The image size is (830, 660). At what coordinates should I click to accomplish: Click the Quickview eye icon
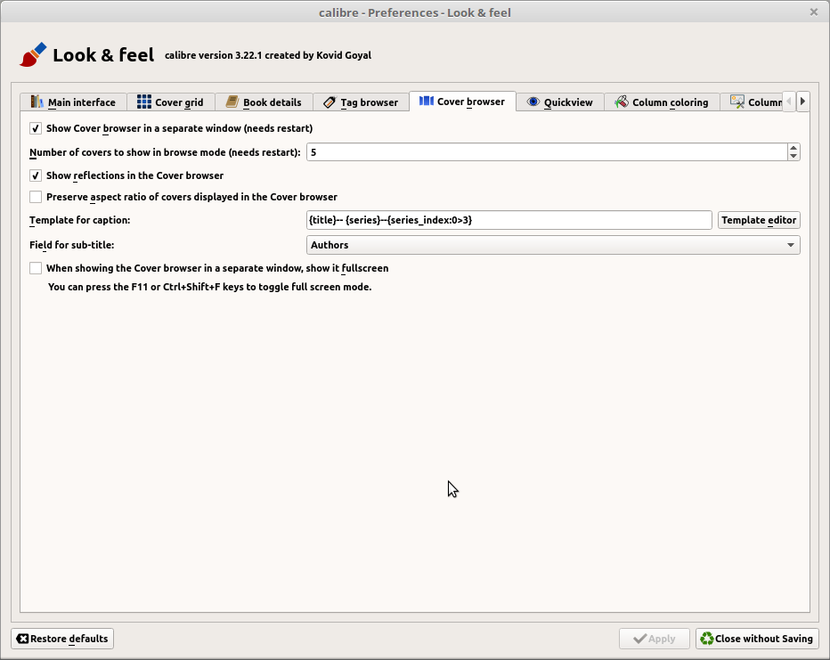click(x=533, y=102)
